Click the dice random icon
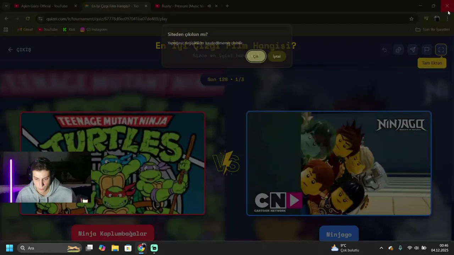The height and width of the screenshot is (255, 454). click(x=398, y=50)
